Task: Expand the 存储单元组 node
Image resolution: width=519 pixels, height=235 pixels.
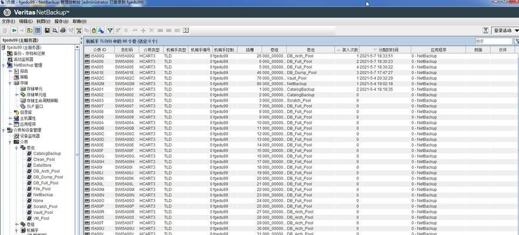Action: pos(16,95)
